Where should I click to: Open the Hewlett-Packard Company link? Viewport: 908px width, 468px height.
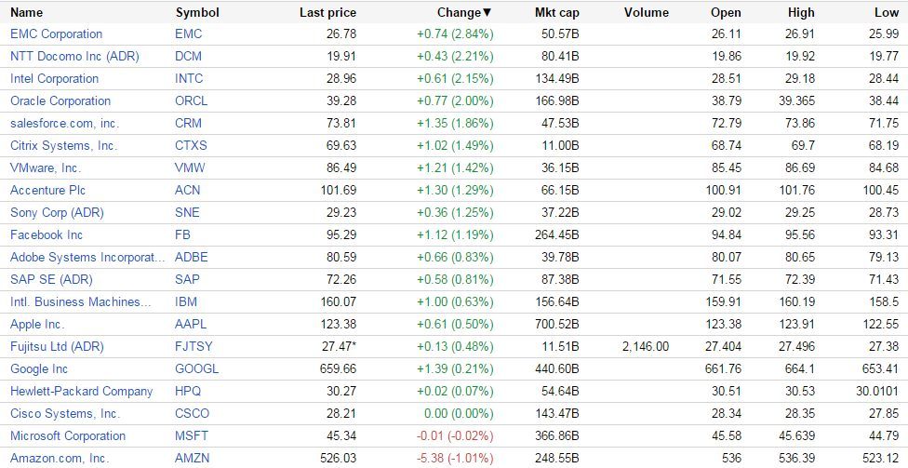81,391
